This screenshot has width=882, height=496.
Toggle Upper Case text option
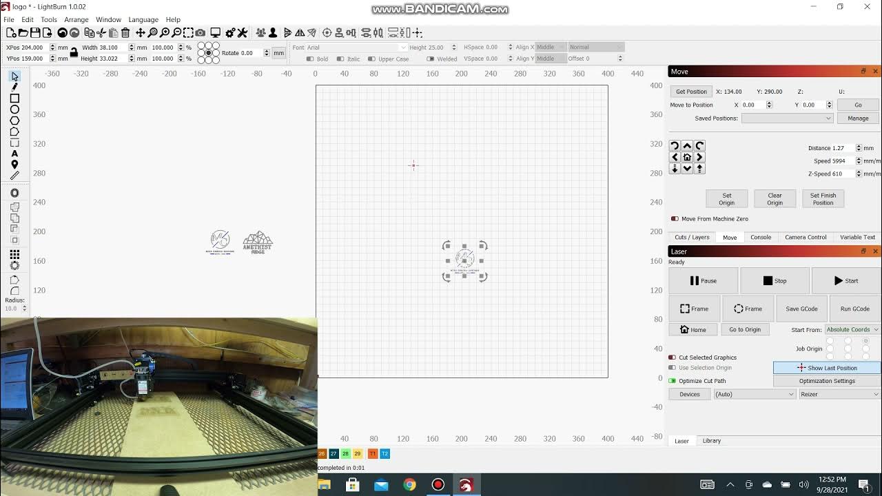(x=371, y=59)
